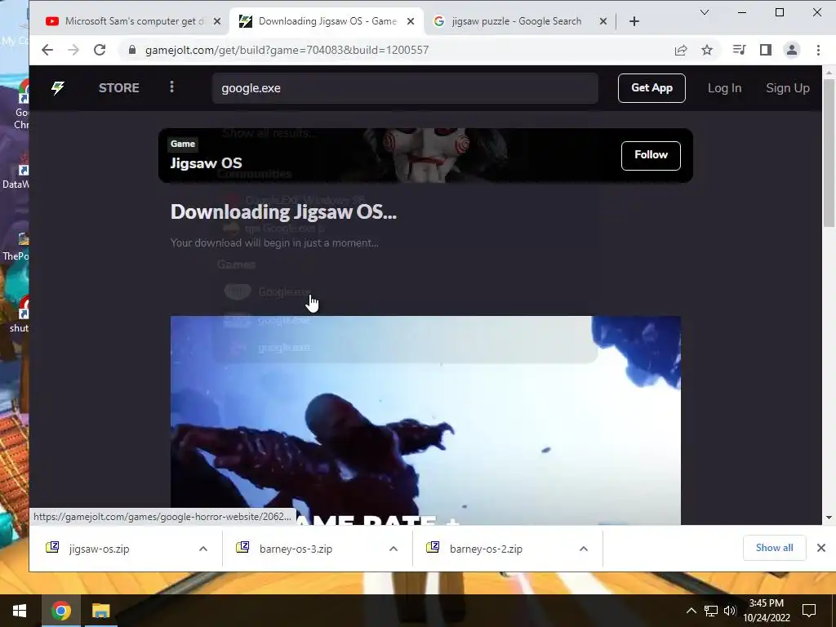The image size is (836, 627).
Task: Click the Sign Up link
Action: [788, 88]
